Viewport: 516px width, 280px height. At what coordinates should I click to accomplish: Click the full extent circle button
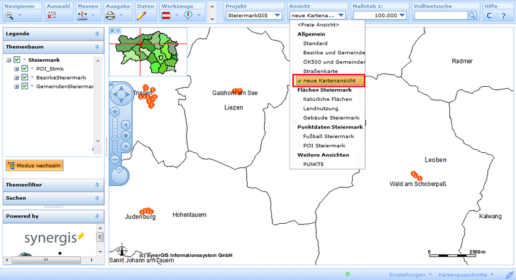click(125, 136)
